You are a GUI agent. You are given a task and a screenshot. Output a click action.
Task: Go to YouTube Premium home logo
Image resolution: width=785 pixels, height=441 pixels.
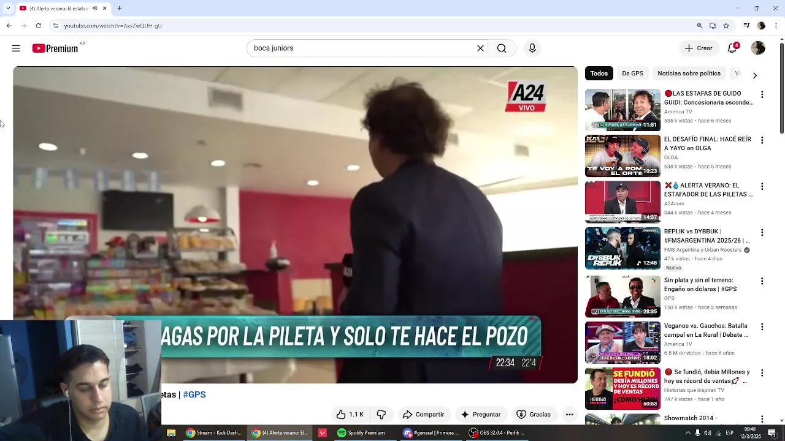(x=55, y=48)
